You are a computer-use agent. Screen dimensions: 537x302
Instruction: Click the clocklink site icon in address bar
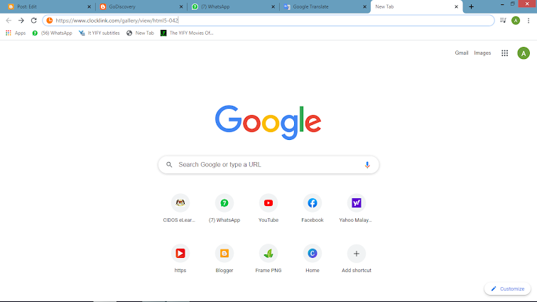click(x=50, y=21)
